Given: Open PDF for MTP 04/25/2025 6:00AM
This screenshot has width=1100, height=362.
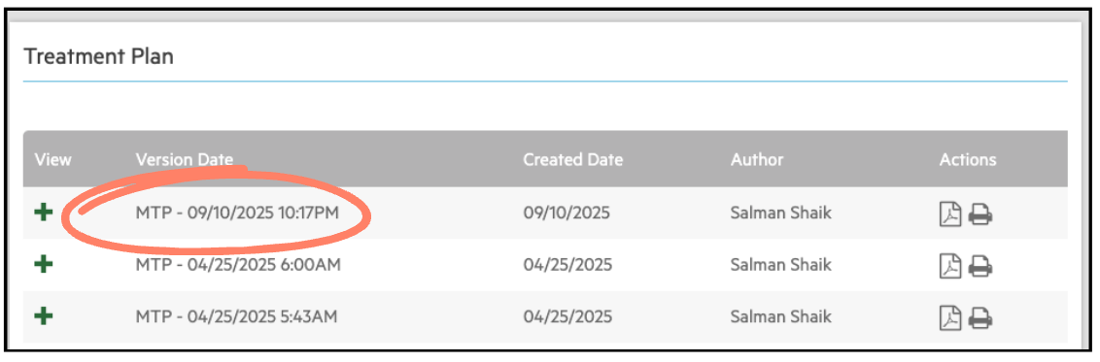Looking at the screenshot, I should (x=950, y=265).
